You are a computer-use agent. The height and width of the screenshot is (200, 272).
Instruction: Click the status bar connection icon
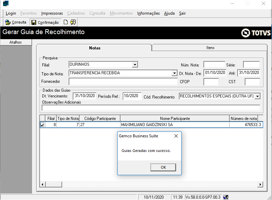coord(226,197)
